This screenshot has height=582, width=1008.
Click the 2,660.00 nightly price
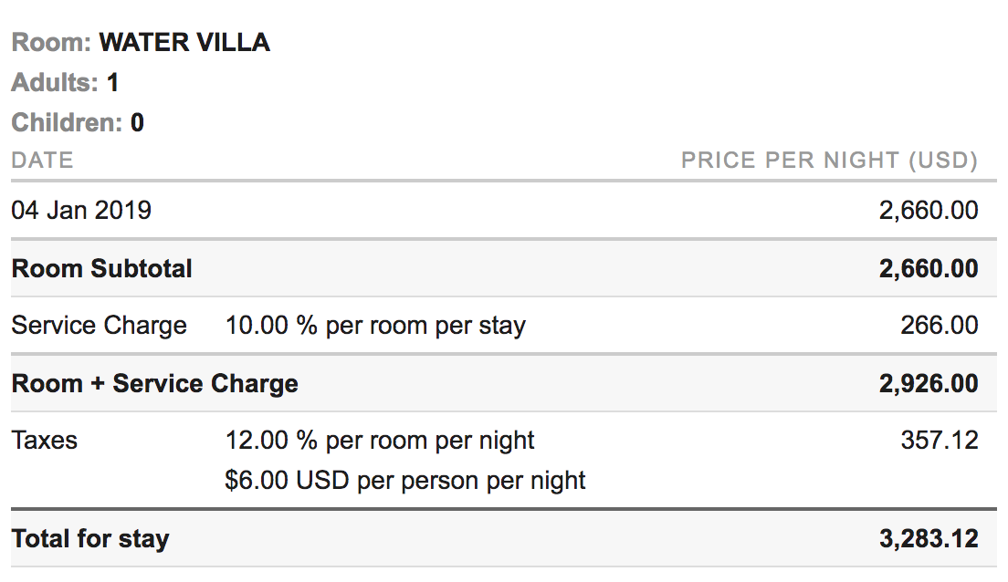tap(929, 210)
